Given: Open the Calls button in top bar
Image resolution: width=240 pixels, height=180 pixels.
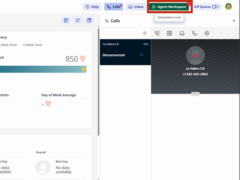Looking at the screenshot, I should click(x=114, y=7).
